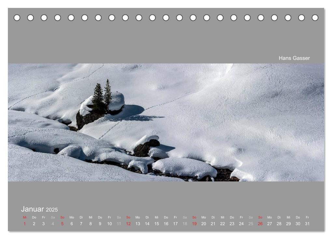The width and height of the screenshot is (332, 239).
Task: Click the 2025 year label
Action: coord(52,210)
